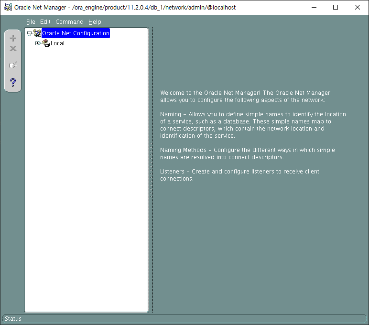Image resolution: width=369 pixels, height=325 pixels.
Task: Click the Create (plus) toolbar icon
Action: click(13, 38)
